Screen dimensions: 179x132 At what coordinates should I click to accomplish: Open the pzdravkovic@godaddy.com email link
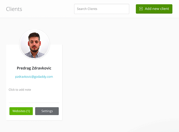point(34,77)
